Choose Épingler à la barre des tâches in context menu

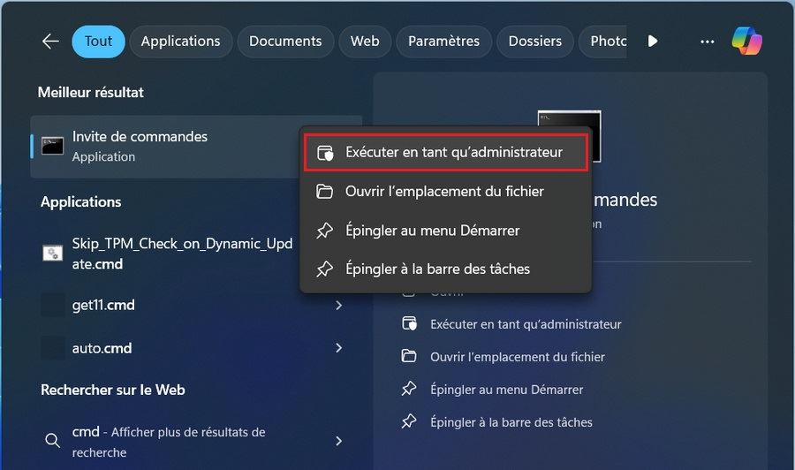437,269
